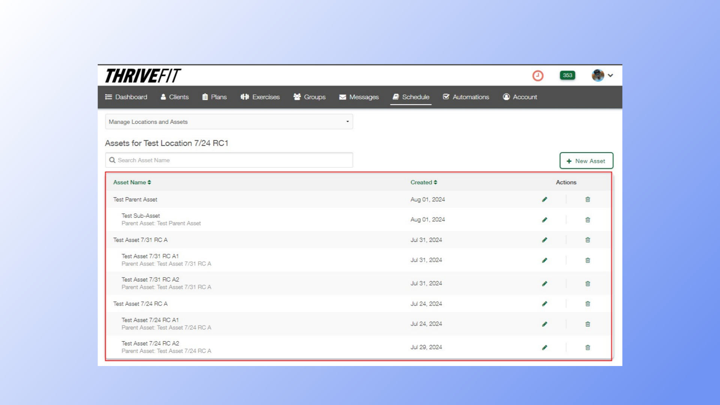Click the delete icon for Test Sub-Asset
Screen dimensions: 720x405
pos(588,219)
